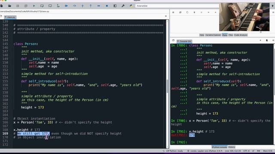Create a new file via toolbar icon

point(2,6)
